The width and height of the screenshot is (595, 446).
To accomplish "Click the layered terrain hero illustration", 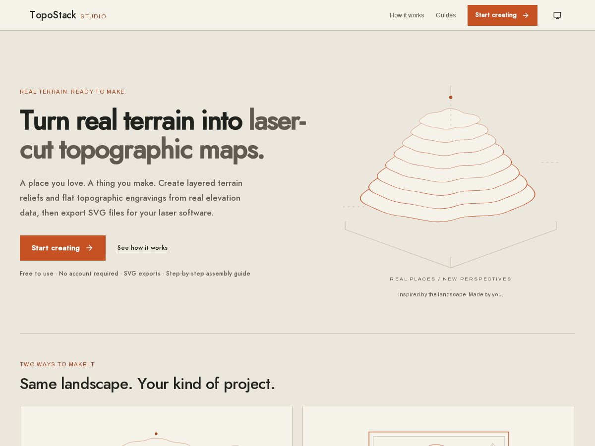I will click(x=450, y=177).
